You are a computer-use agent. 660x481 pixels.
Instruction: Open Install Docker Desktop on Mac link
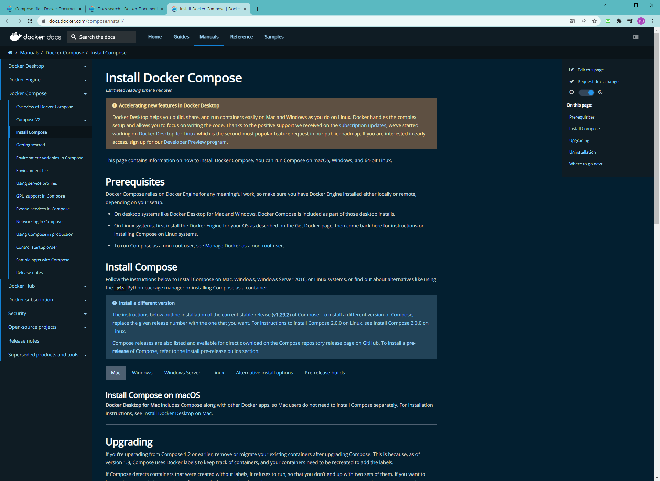pyautogui.click(x=177, y=413)
